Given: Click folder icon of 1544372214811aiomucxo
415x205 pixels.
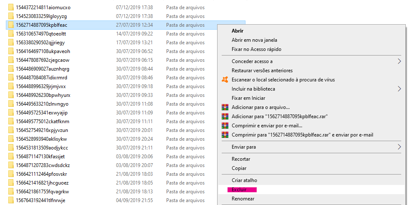Looking at the screenshot, I should (11, 8).
